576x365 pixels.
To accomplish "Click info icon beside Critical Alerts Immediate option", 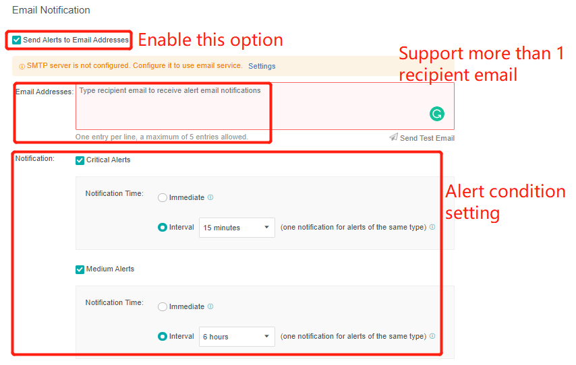I will coord(210,198).
